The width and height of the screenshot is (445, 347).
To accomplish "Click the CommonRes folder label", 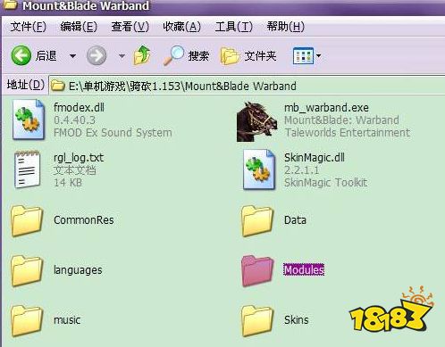I will pyautogui.click(x=84, y=220).
